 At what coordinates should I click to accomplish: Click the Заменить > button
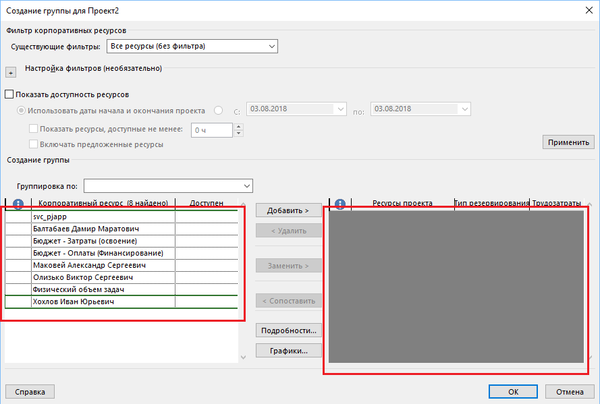click(x=288, y=266)
